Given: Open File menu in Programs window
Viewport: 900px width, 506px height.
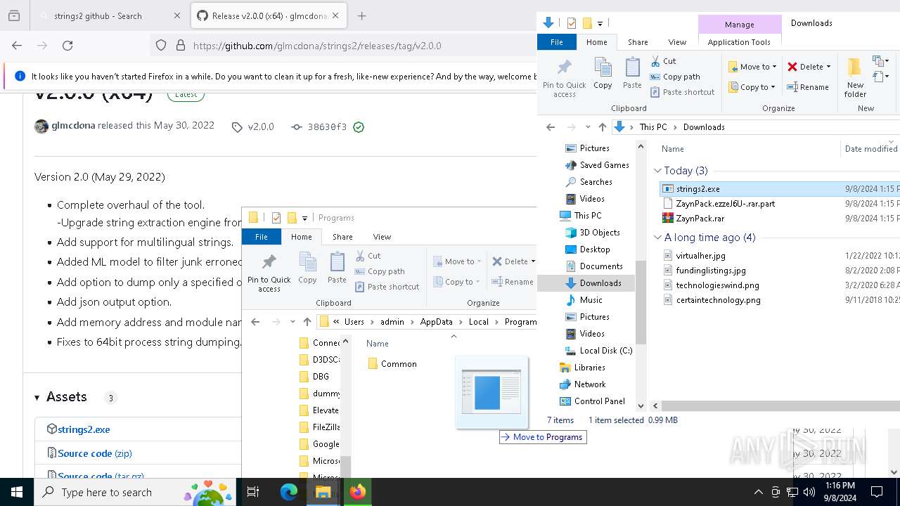Looking at the screenshot, I should click(x=261, y=237).
